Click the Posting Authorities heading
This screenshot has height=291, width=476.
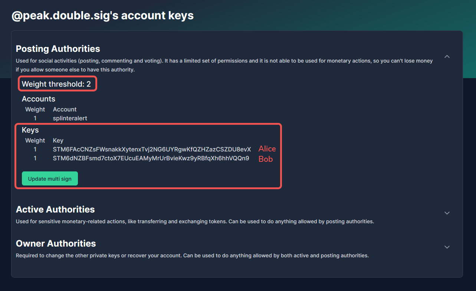point(58,48)
